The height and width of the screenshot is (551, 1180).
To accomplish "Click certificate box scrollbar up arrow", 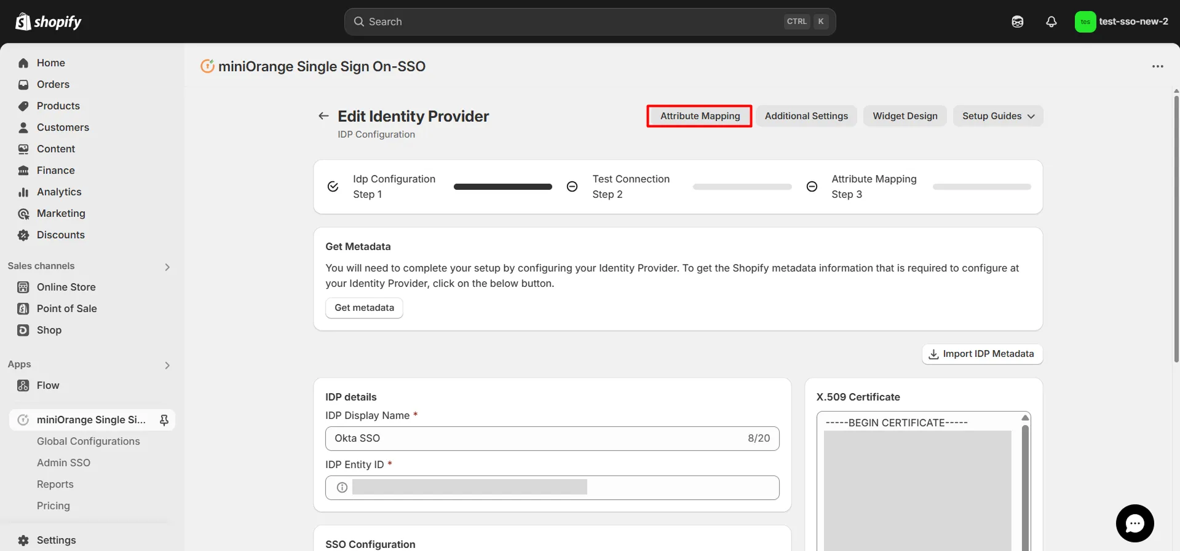I will tap(1025, 418).
